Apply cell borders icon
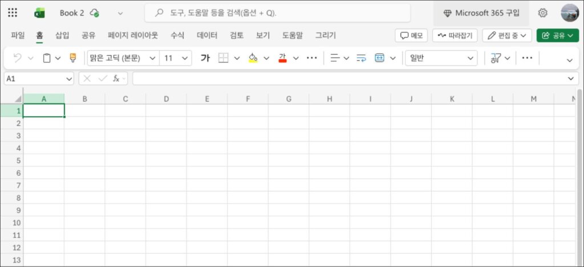 [223, 58]
